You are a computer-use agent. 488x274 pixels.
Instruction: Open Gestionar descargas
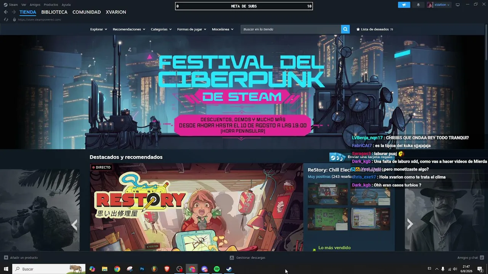tap(251, 258)
